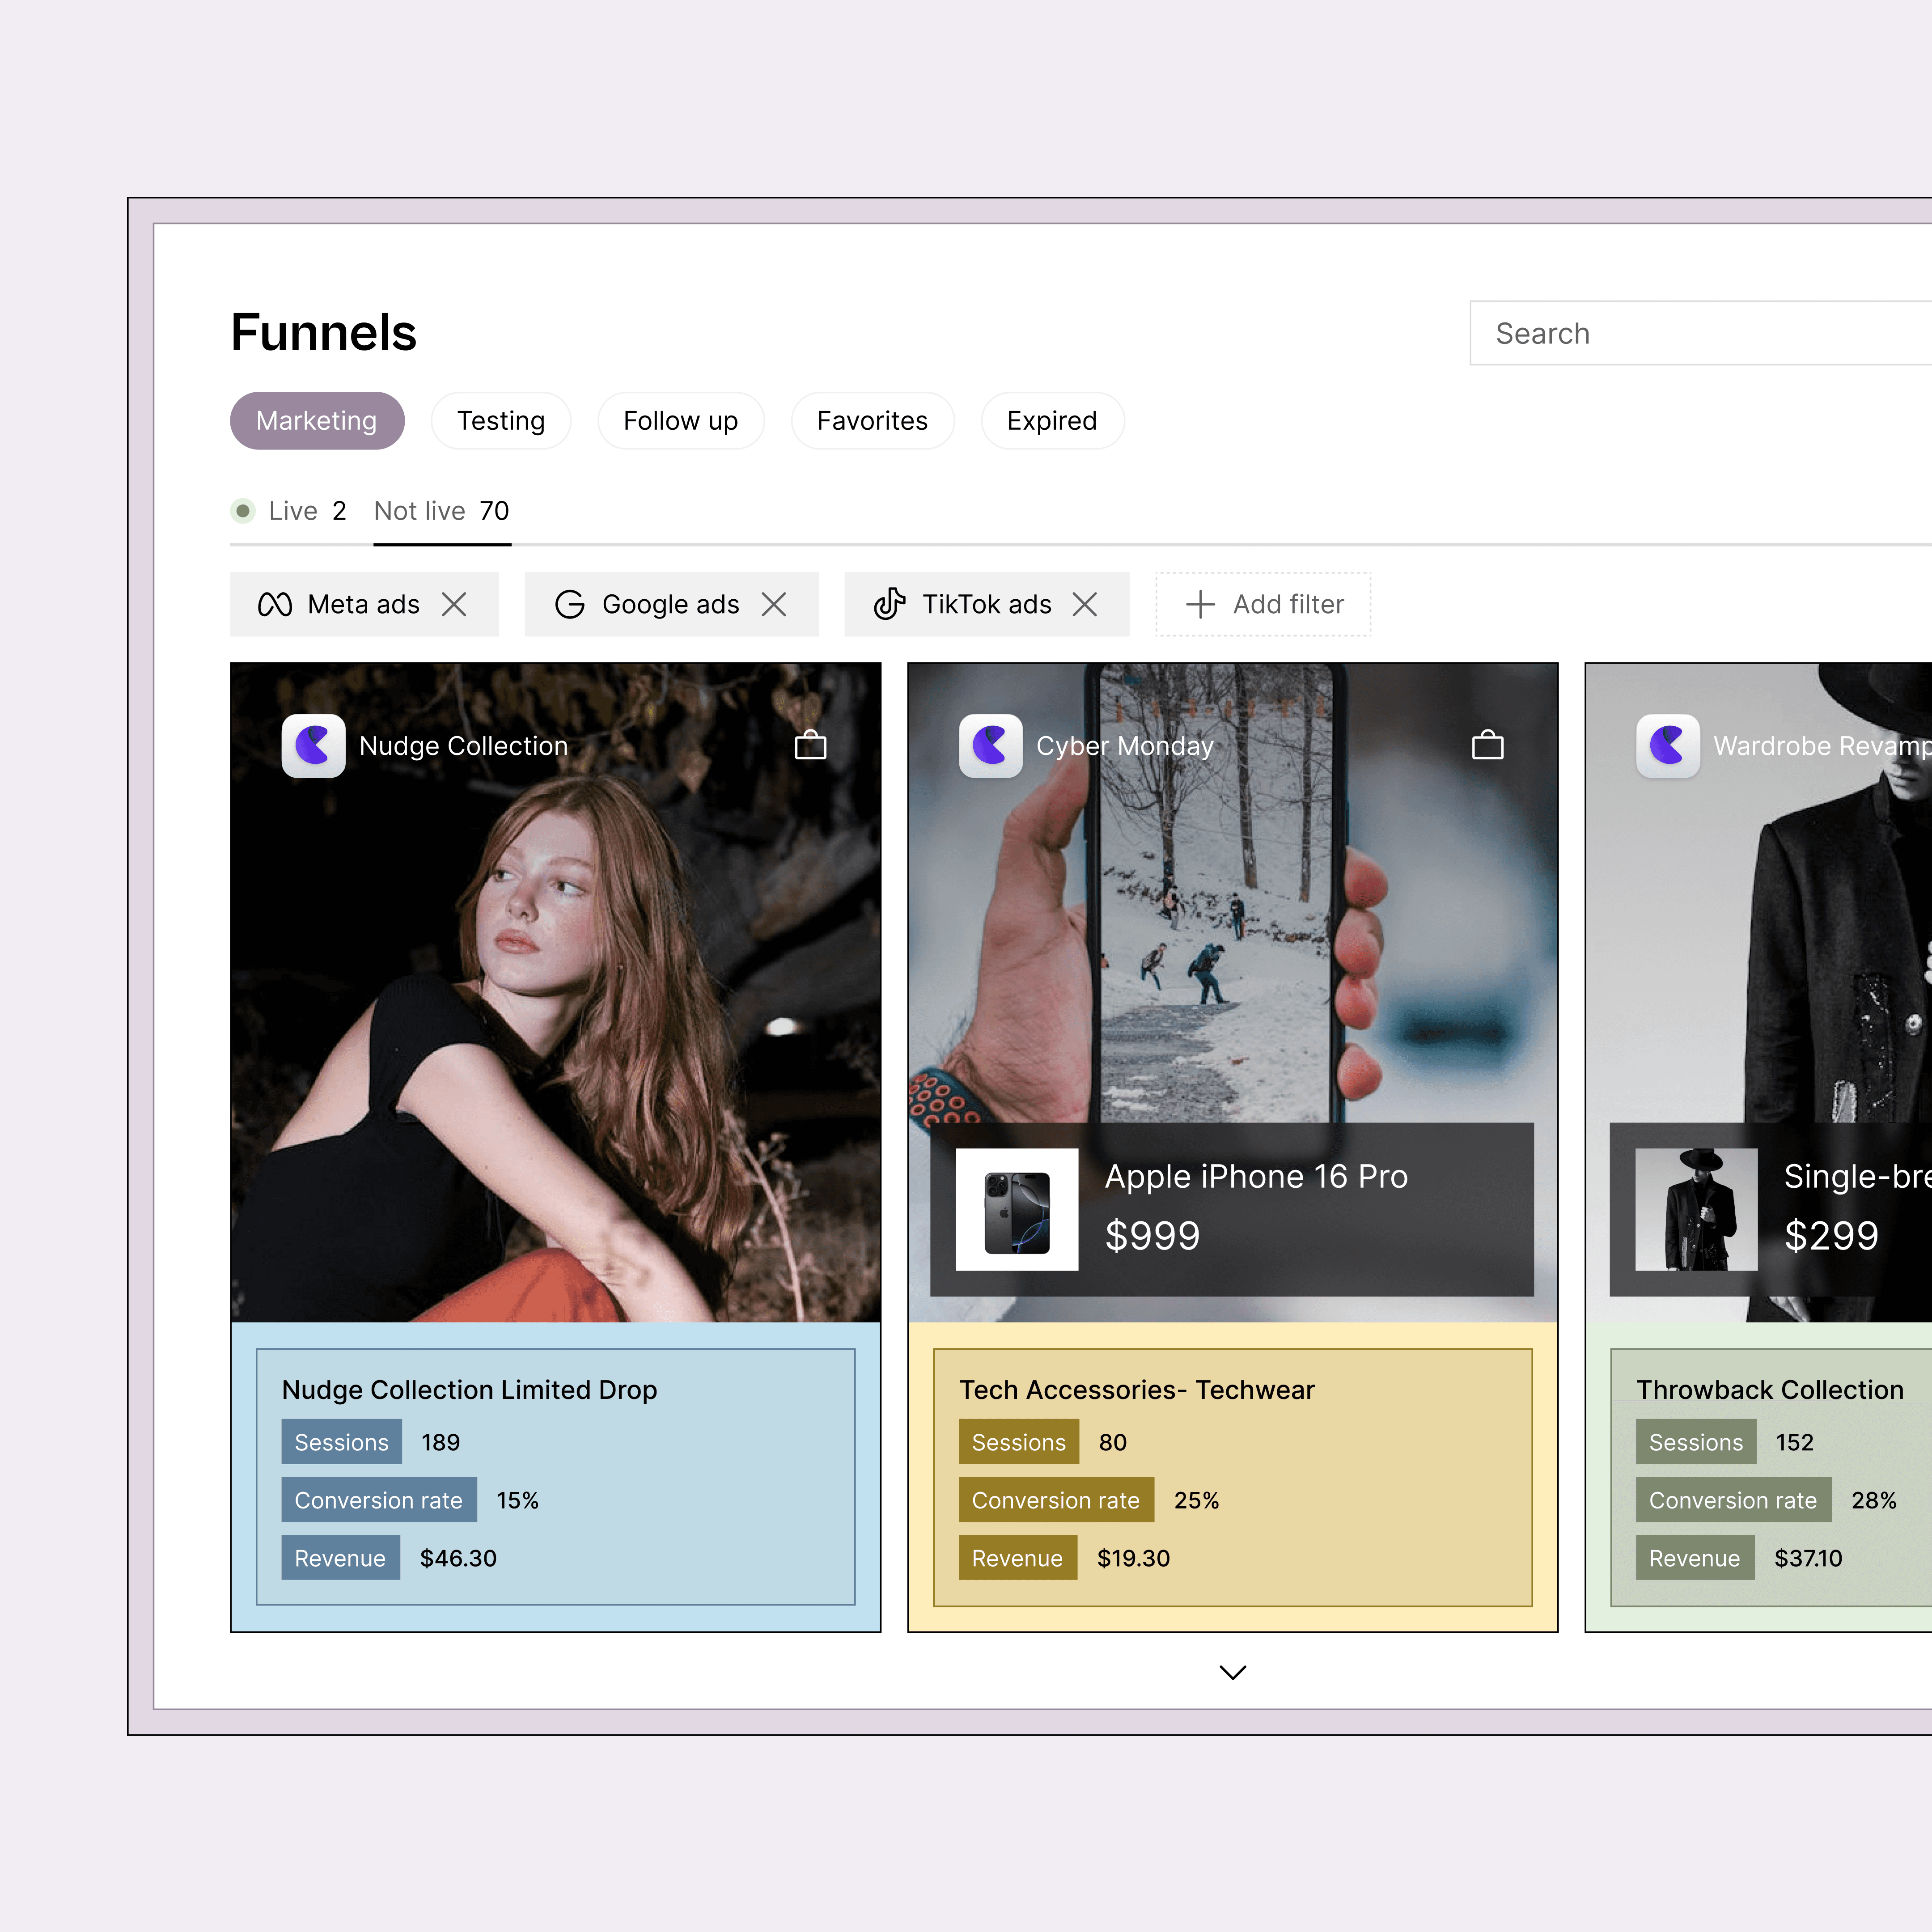Click the iPhone 16 Pro product thumbnail

(1017, 1210)
